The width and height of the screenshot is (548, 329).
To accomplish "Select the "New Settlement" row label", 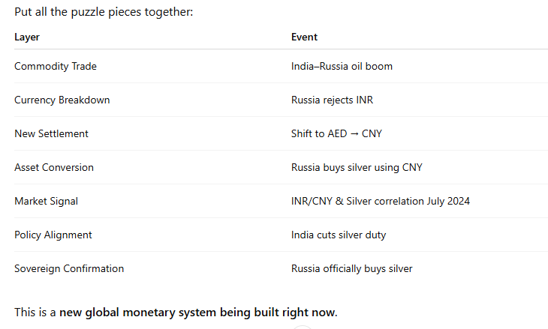I will click(x=51, y=133).
